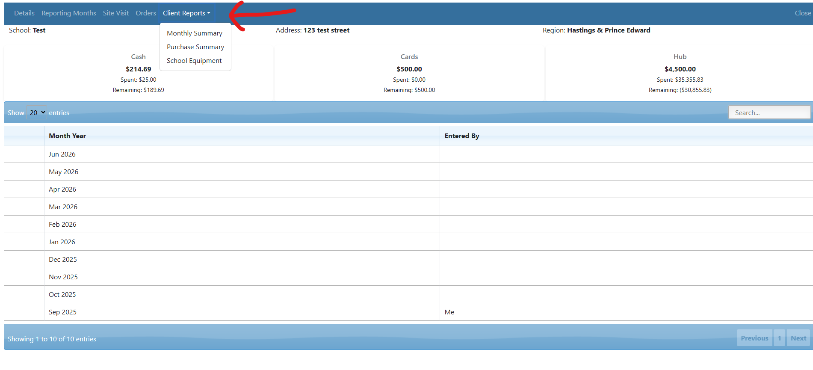
Task: Sort by Entered By column header
Action: tap(461, 136)
